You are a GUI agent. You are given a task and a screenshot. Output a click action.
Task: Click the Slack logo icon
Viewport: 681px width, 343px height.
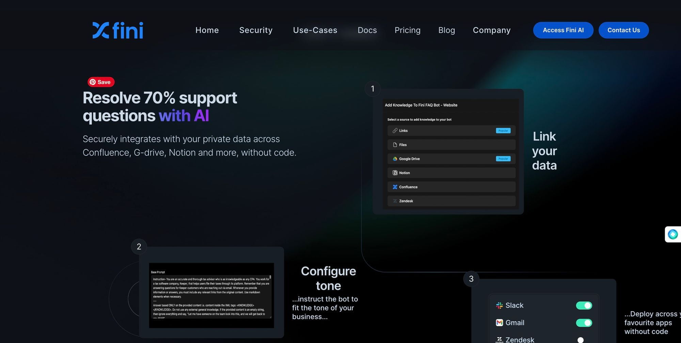[500, 306]
